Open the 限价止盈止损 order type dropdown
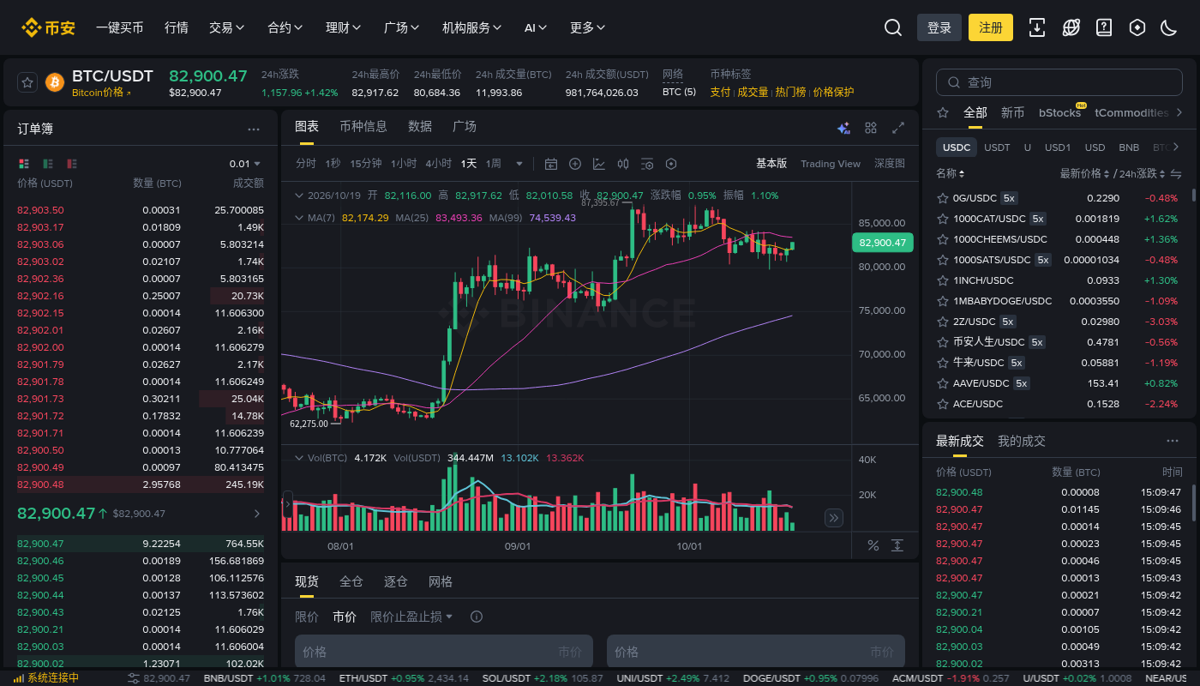Viewport: 1200px width, 686px height. pyautogui.click(x=412, y=617)
